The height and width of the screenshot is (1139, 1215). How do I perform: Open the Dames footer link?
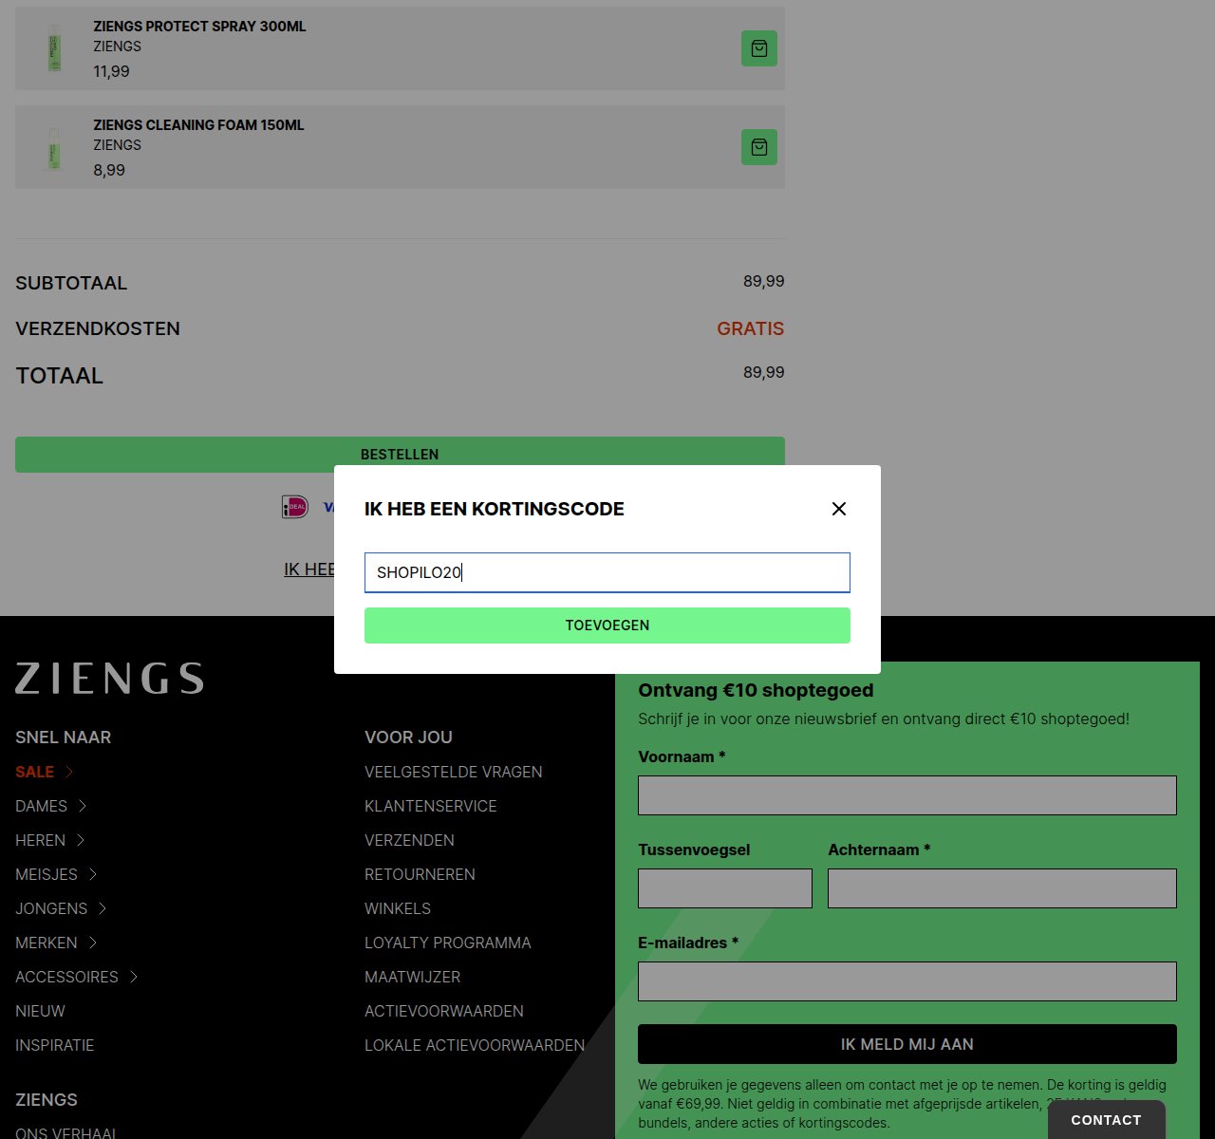click(41, 806)
